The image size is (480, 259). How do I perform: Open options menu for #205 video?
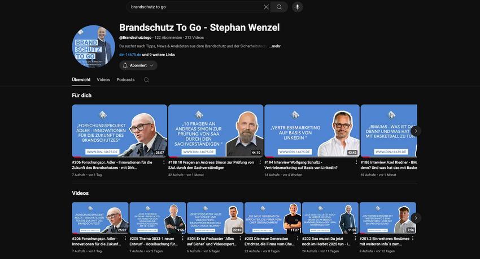point(183,238)
